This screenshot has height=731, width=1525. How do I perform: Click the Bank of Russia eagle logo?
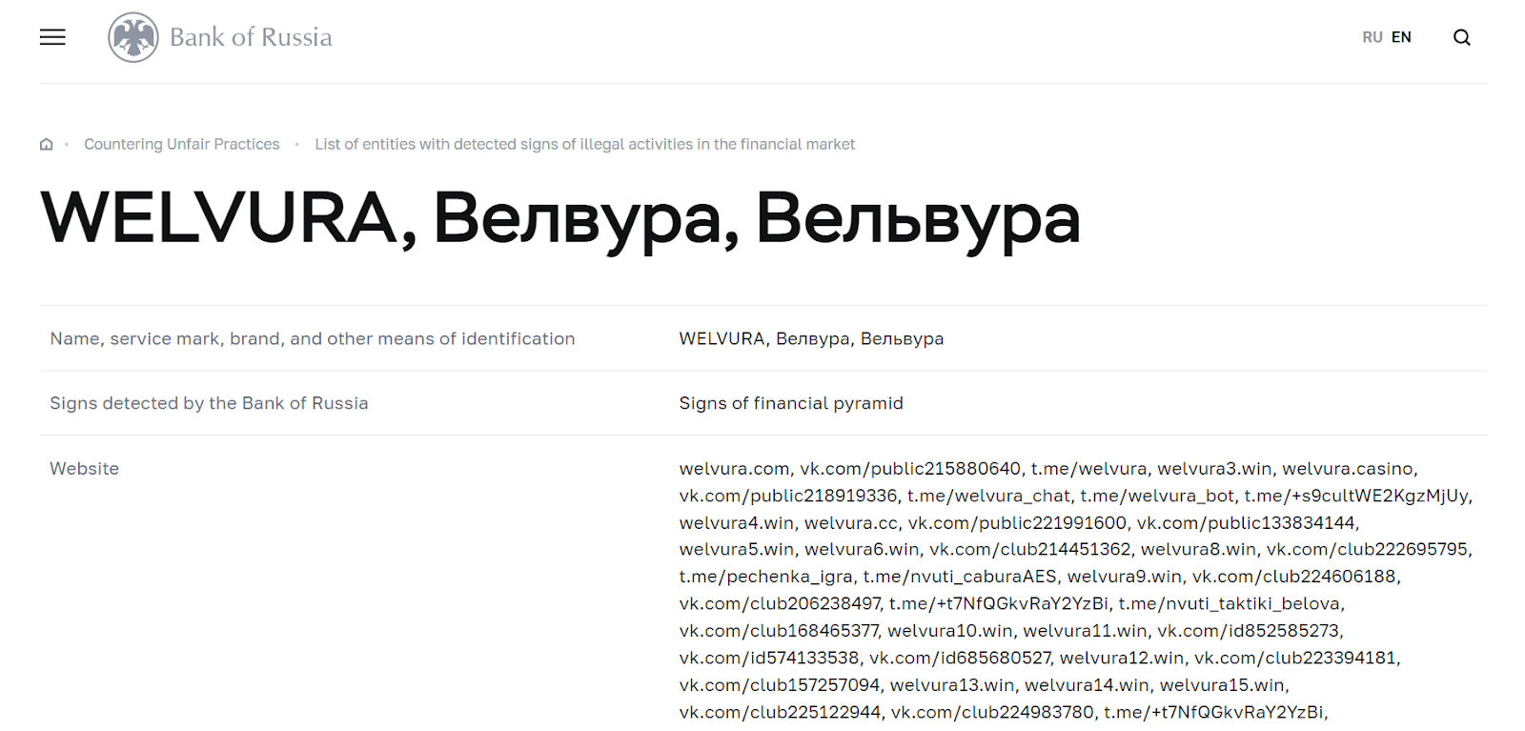pyautogui.click(x=133, y=37)
